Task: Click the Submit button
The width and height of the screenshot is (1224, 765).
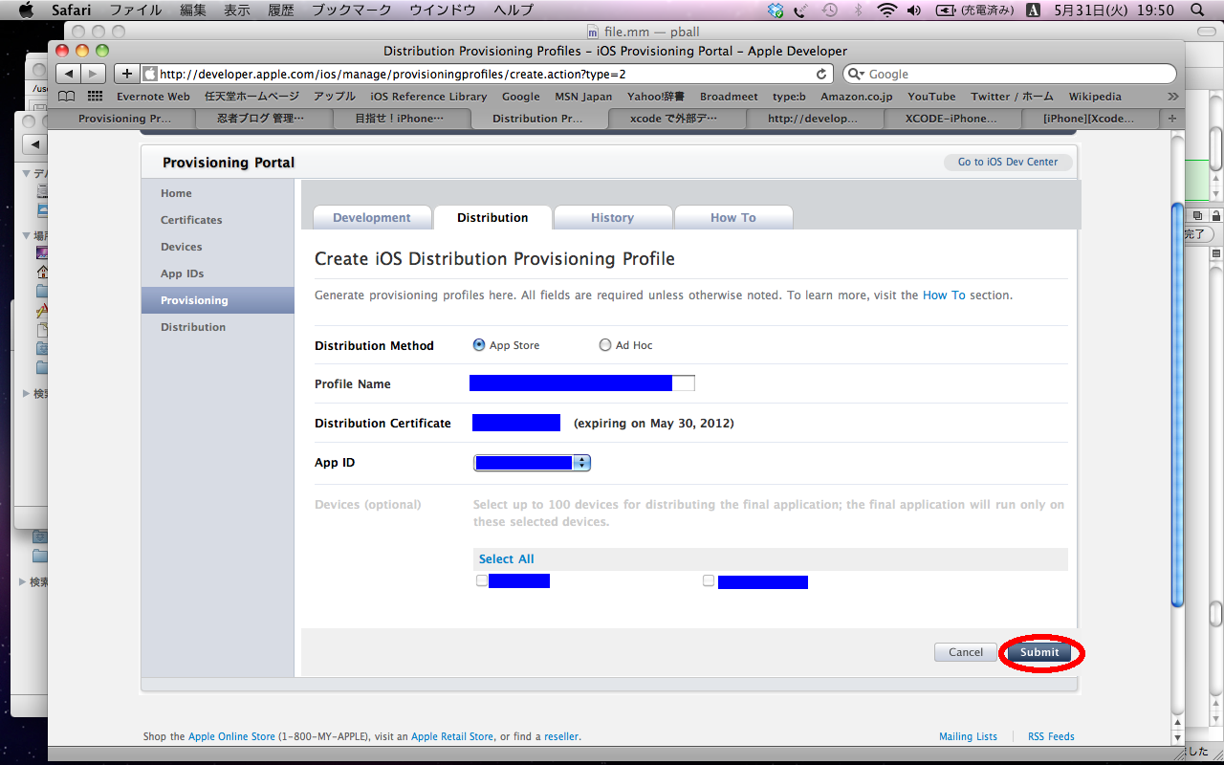Action: (x=1039, y=652)
